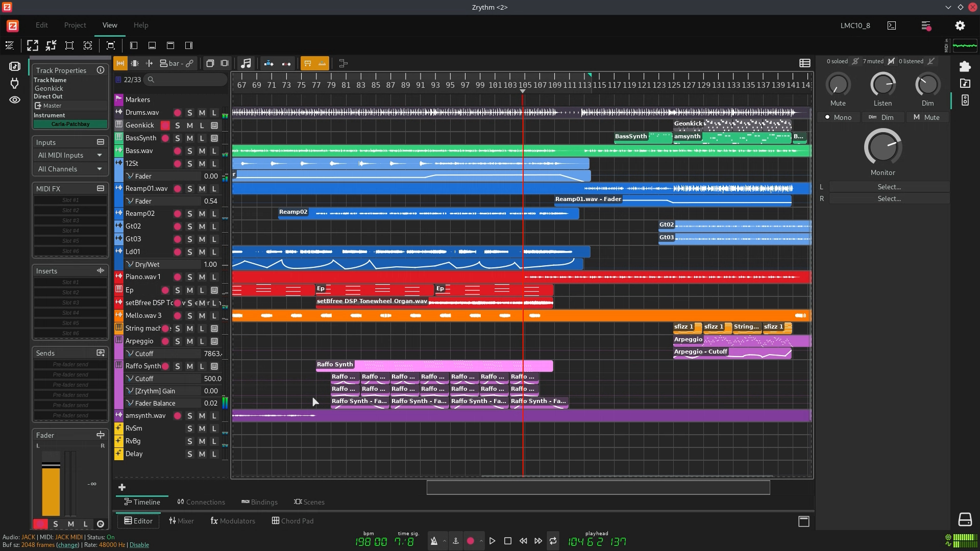Screen dimensions: 980x551
Task: Switch to the Mixer tab
Action: pyautogui.click(x=181, y=521)
